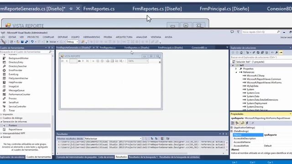
Task: Open the PROYECTO menu
Action: [x=33, y=37]
